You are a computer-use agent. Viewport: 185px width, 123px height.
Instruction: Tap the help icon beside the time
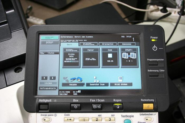click(x=79, y=91)
